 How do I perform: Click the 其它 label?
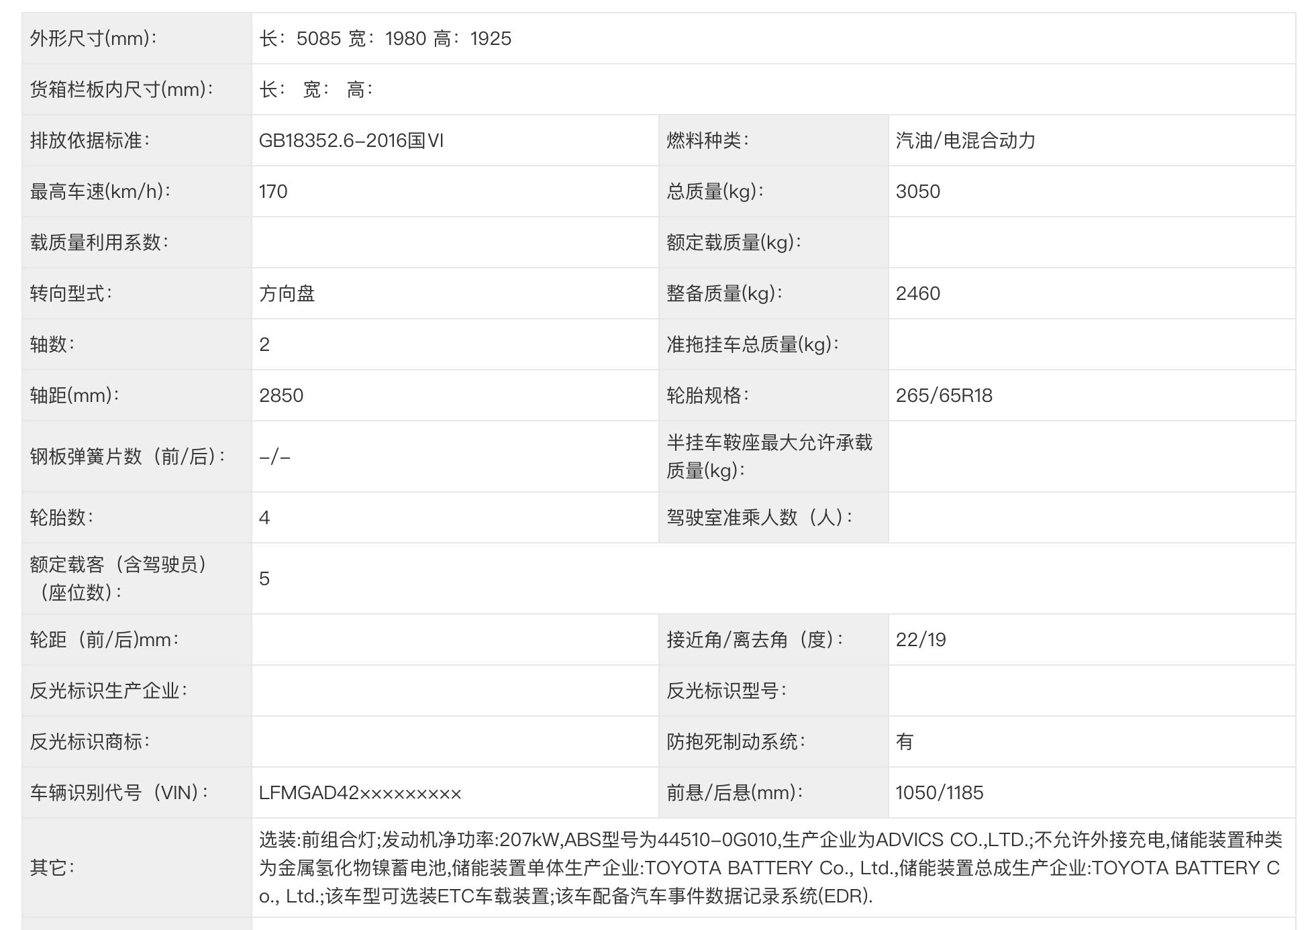(52, 868)
